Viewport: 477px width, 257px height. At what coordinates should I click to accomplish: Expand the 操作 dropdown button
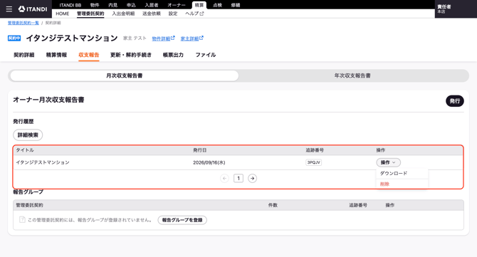pos(388,162)
